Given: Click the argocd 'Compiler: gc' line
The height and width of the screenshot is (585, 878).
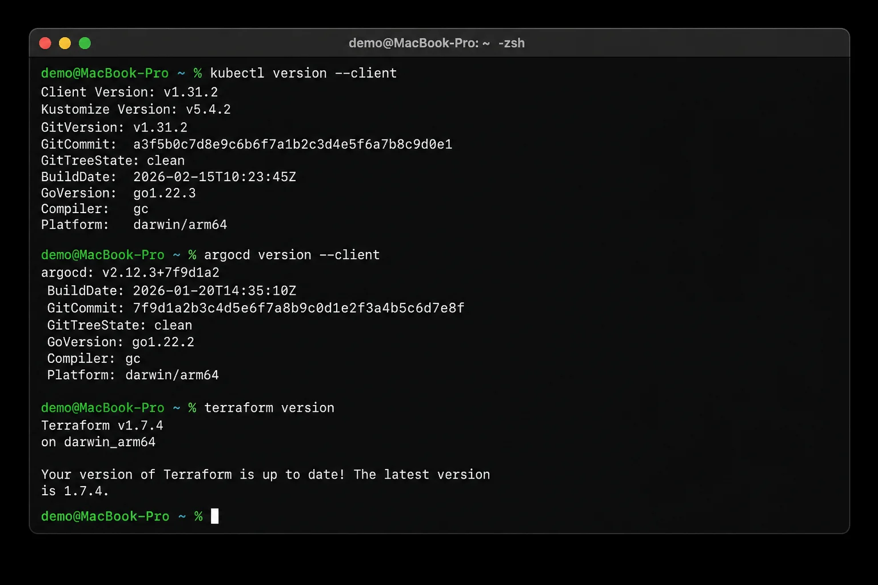Looking at the screenshot, I should tap(94, 359).
